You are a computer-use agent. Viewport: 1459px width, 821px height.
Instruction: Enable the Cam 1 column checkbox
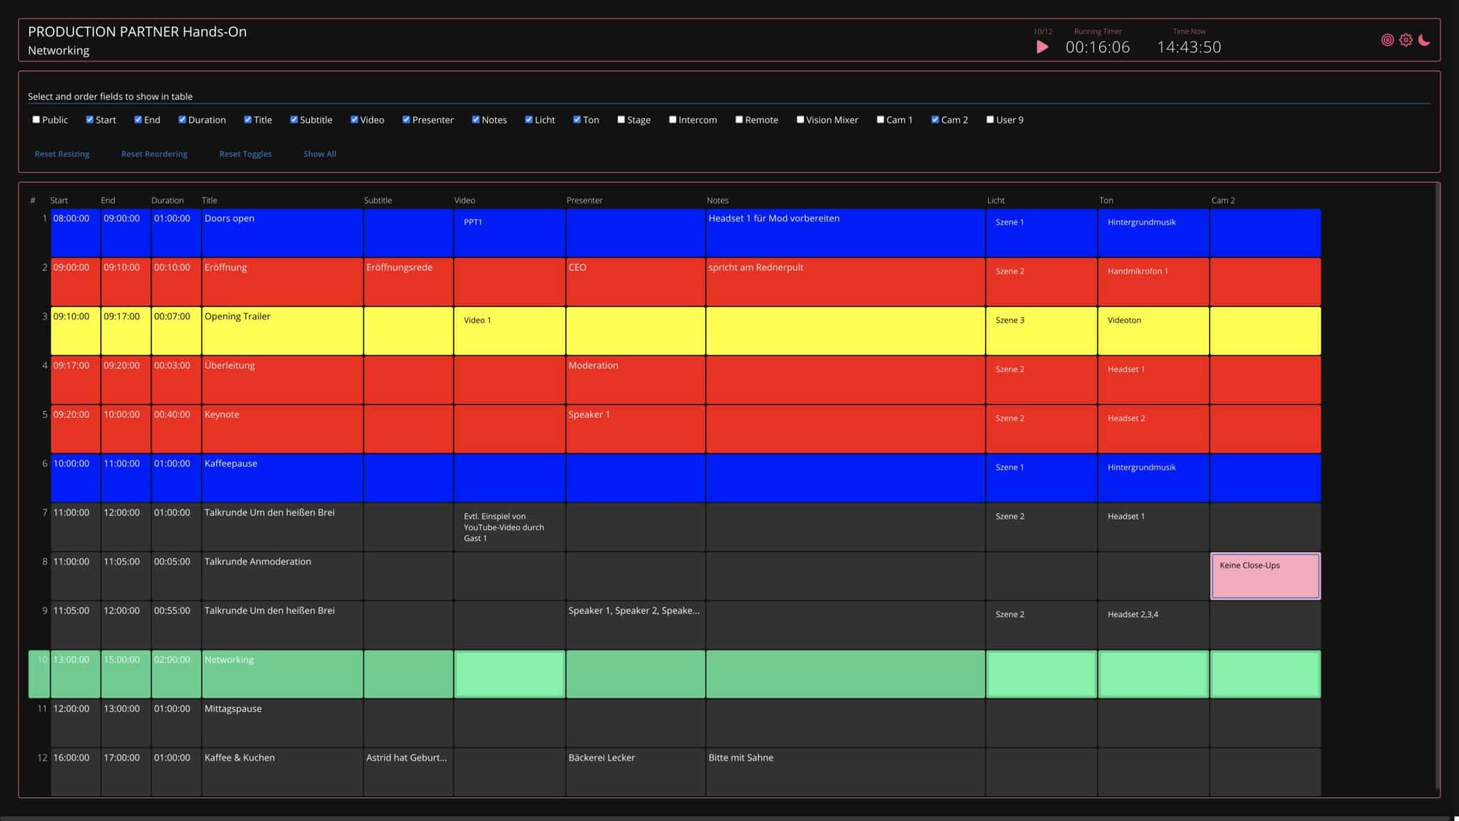pos(881,120)
